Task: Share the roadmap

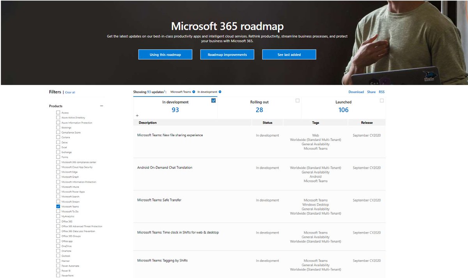Action: [x=371, y=91]
